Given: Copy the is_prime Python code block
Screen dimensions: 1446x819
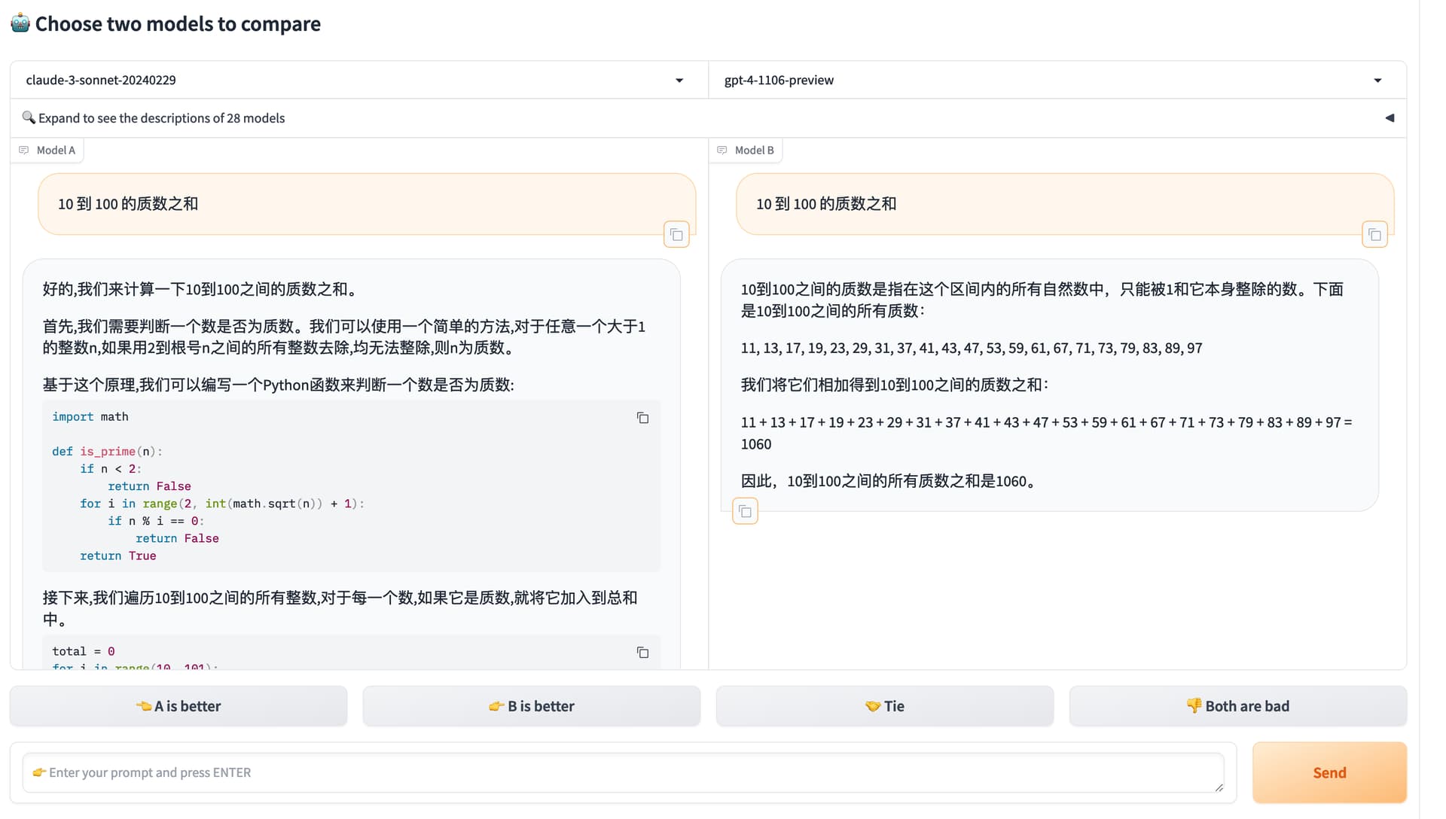Looking at the screenshot, I should click(x=642, y=418).
